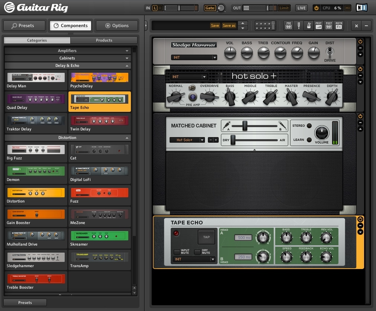
Task: Click the Gate threshold knob
Action: (221, 8)
